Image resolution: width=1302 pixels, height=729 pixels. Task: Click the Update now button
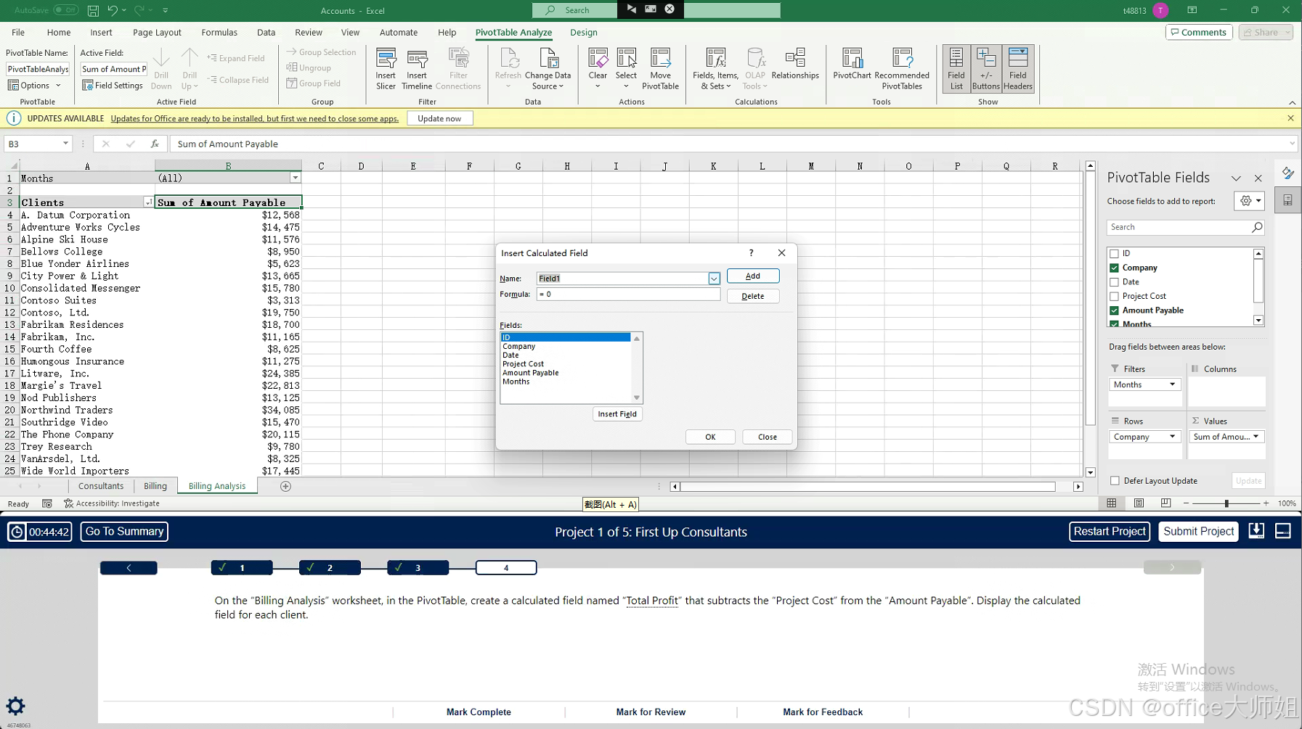[x=439, y=118]
